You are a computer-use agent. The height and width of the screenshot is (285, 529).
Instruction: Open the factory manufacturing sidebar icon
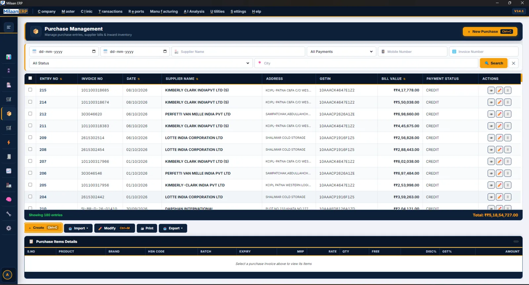point(9,185)
